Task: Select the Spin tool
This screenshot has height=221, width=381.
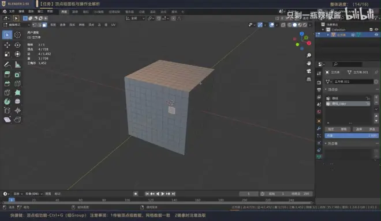Action: pos(7,101)
